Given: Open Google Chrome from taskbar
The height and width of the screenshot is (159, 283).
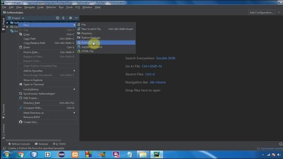Looking at the screenshot, I should (x=21, y=155).
